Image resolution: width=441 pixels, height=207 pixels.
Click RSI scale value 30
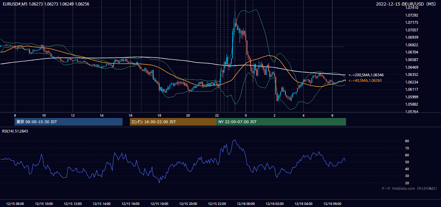pyautogui.click(x=407, y=176)
